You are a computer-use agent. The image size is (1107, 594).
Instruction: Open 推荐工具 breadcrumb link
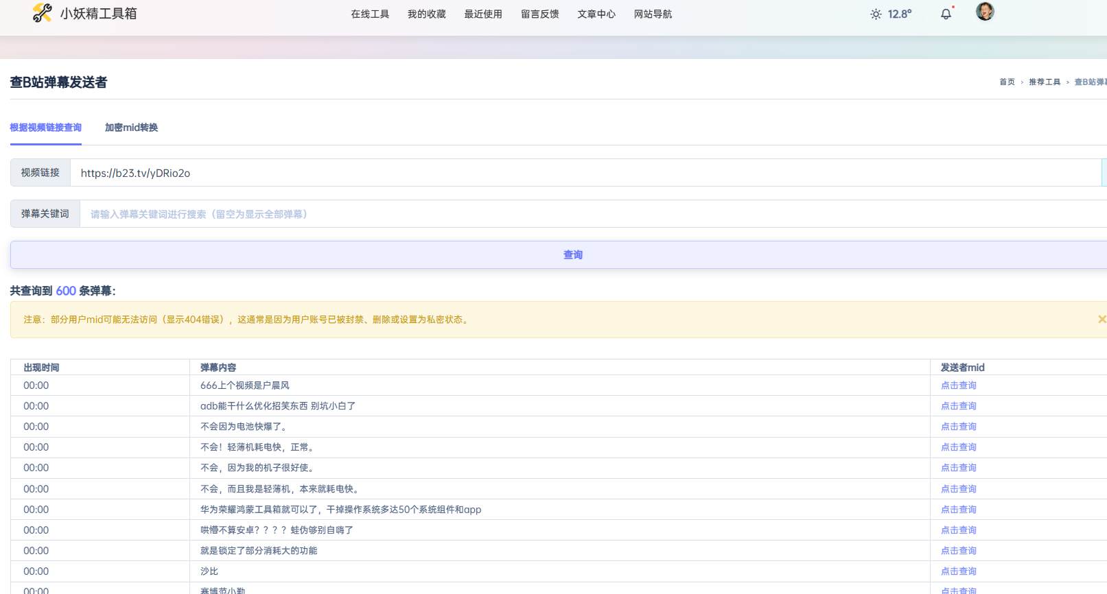click(x=1044, y=82)
